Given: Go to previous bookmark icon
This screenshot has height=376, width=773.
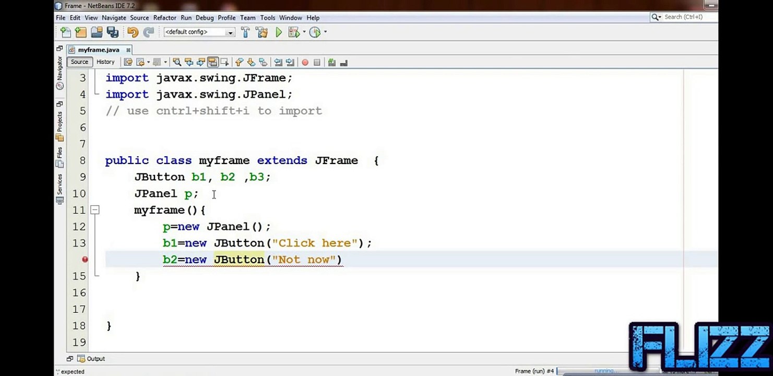Looking at the screenshot, I should 239,62.
